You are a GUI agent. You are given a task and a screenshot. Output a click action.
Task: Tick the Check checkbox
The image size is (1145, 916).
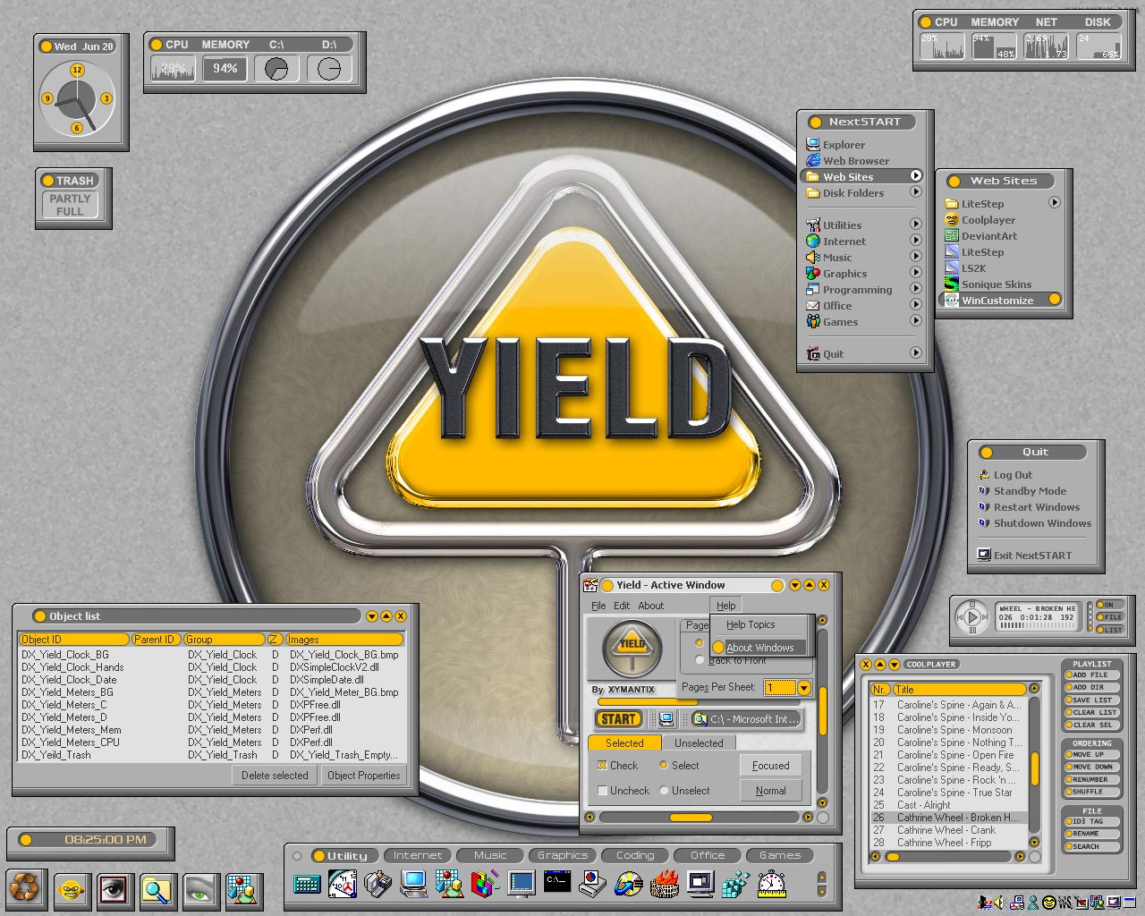coord(602,766)
